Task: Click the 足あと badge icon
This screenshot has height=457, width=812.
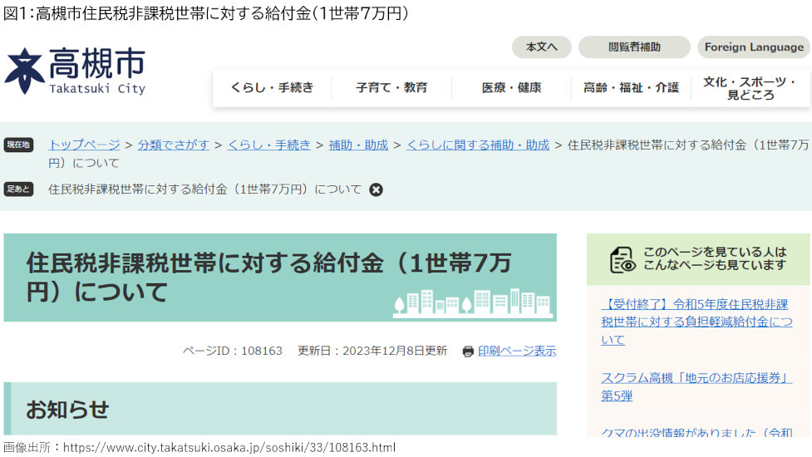Action: [18, 189]
